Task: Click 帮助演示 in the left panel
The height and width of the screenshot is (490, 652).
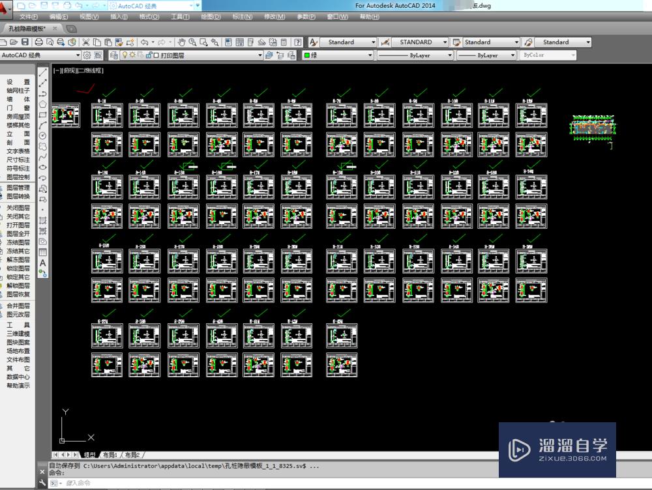Action: pos(18,386)
